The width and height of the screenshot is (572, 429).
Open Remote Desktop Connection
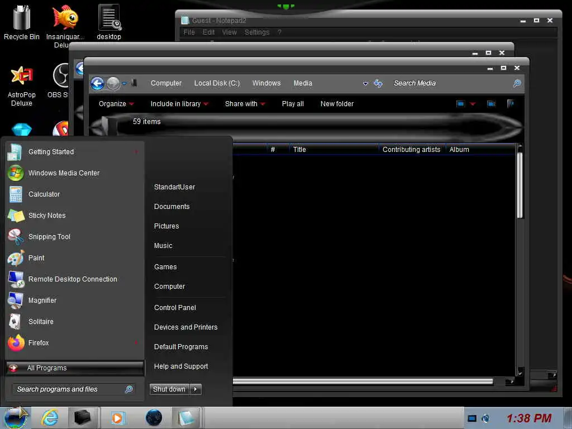tap(74, 279)
